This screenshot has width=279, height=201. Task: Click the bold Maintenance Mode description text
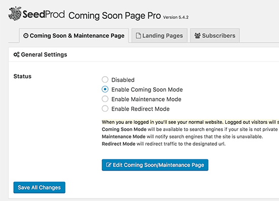[123, 137]
